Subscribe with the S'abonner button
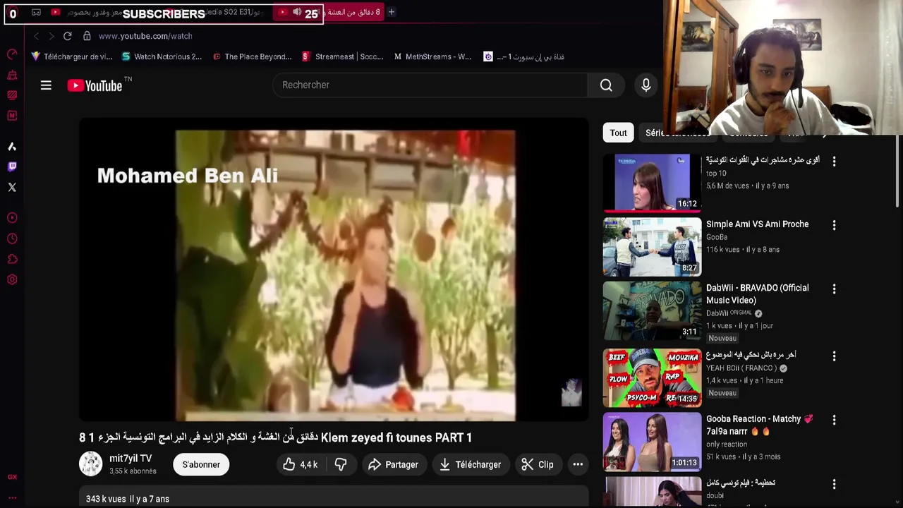Screen dimensions: 903x508 [x=201, y=464]
